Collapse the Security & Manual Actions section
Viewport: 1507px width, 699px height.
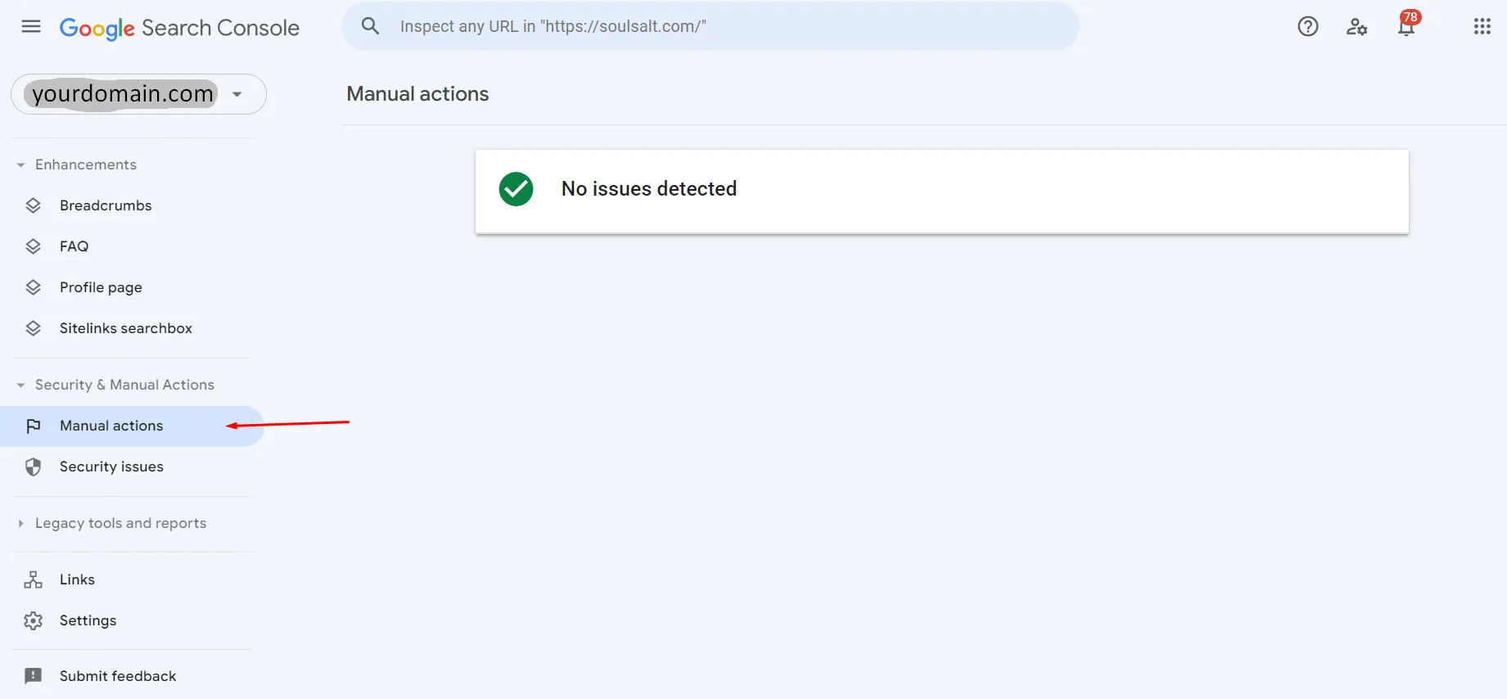pos(21,385)
